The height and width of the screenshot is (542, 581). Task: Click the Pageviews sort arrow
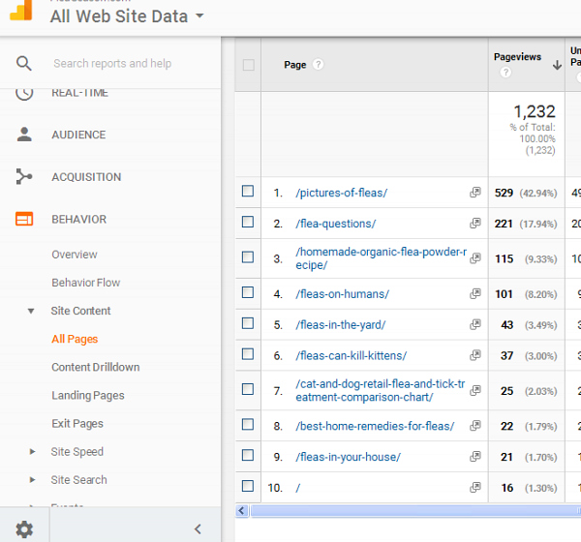(x=557, y=65)
